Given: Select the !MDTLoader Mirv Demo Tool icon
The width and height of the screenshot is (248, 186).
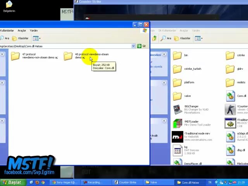Looking at the screenshot, I should [177, 123].
